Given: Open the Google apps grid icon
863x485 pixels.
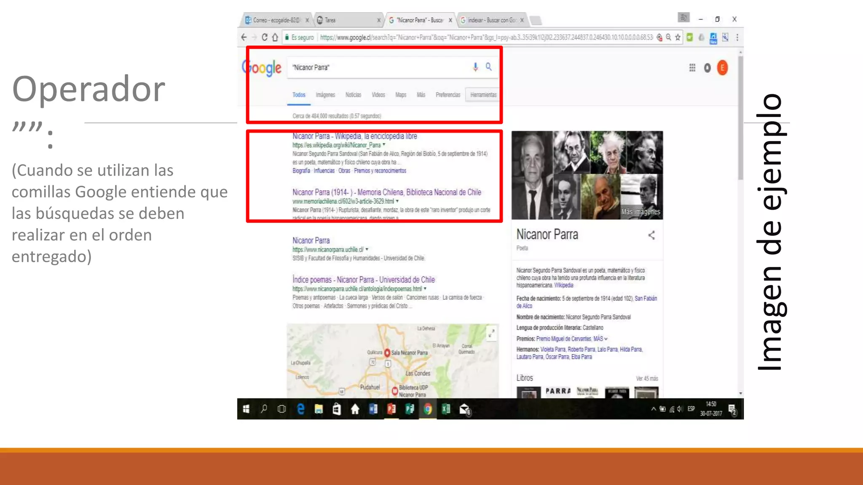Looking at the screenshot, I should 692,68.
